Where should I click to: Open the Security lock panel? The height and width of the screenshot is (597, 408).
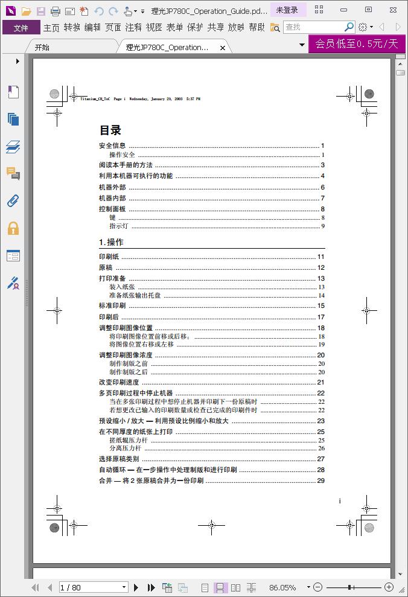[x=13, y=228]
